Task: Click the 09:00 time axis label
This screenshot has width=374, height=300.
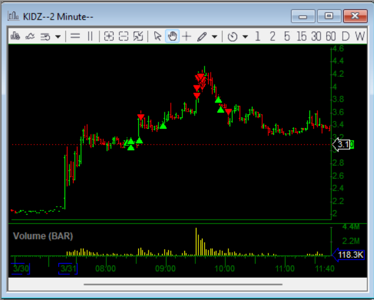Action: 165,269
